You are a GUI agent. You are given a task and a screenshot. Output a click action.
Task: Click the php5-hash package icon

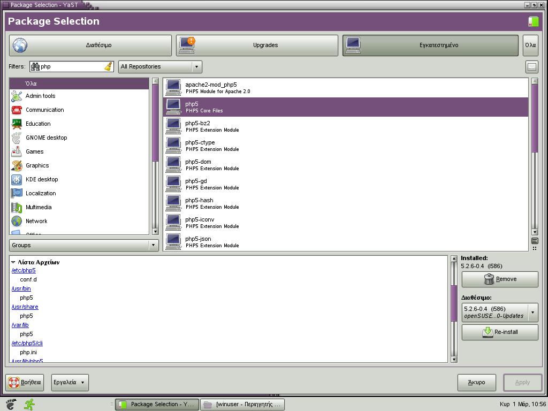pyautogui.click(x=173, y=203)
